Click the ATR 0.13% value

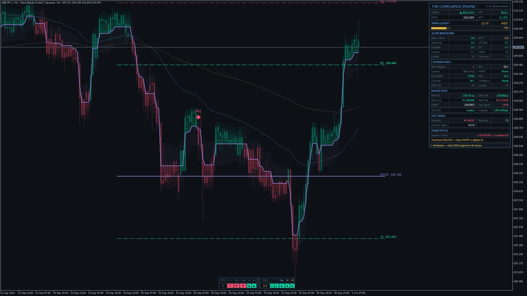coord(503,18)
